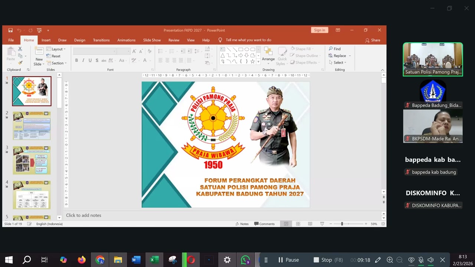Toggle Italic formatting
Screen dimensions: 475x267
(x=83, y=60)
